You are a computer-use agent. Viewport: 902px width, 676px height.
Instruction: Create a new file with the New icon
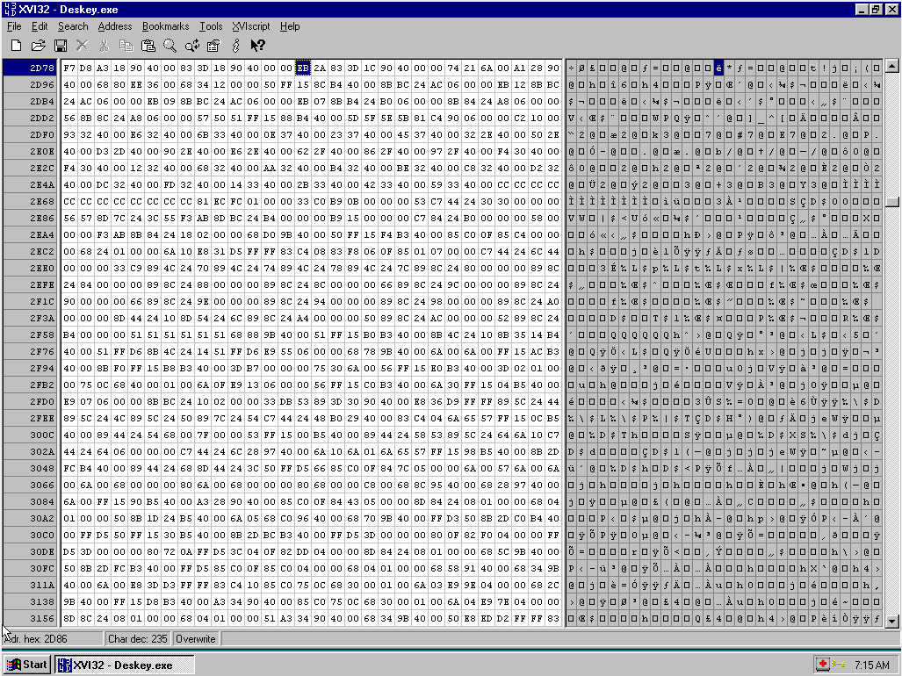[16, 45]
